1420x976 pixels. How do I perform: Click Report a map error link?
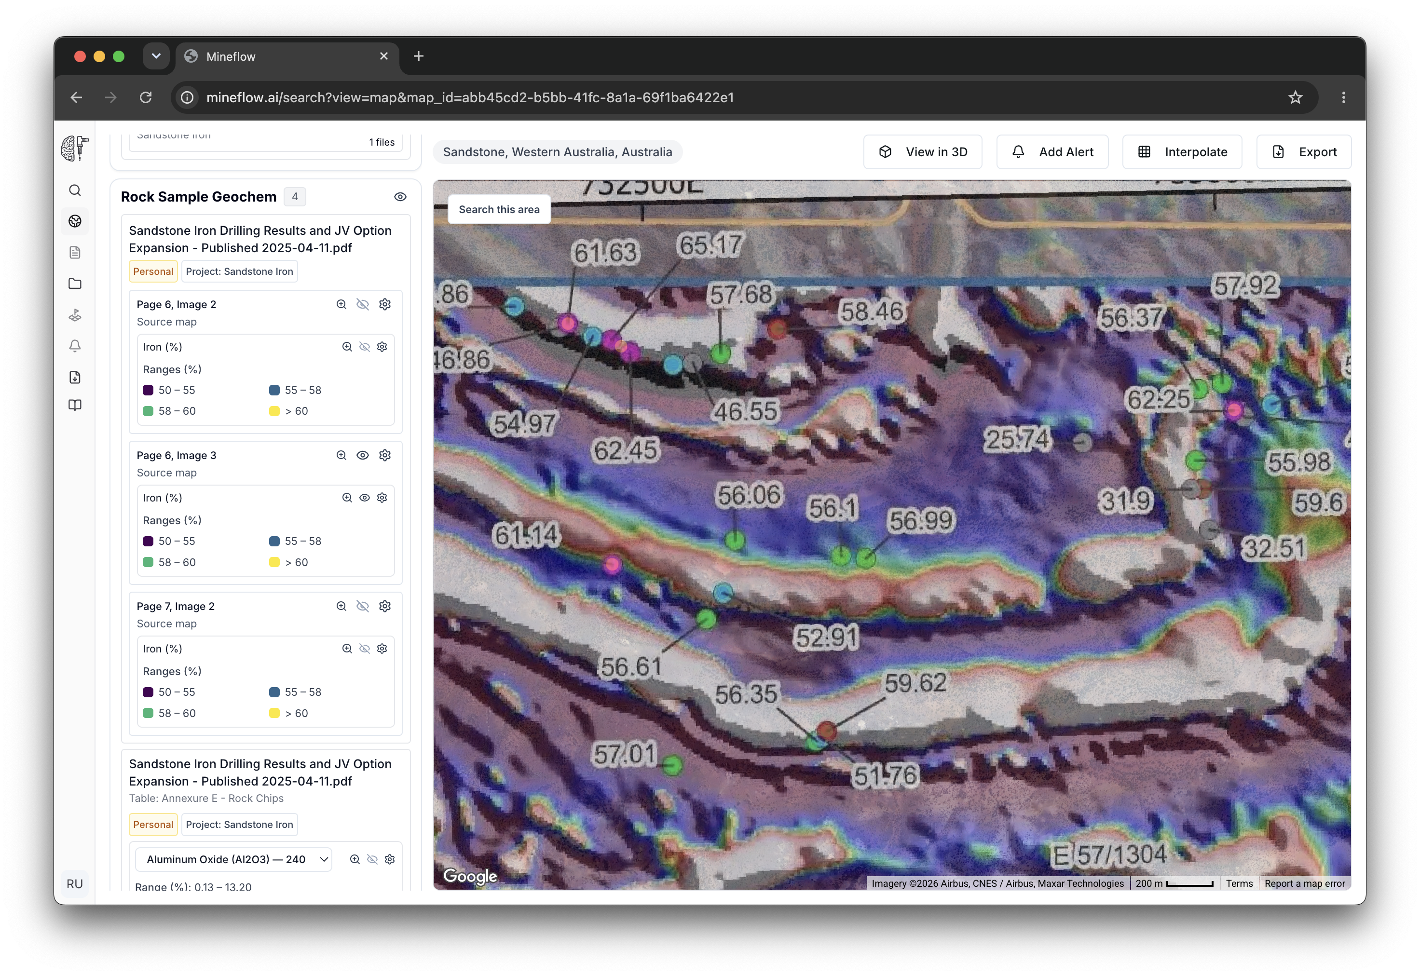pos(1304,884)
